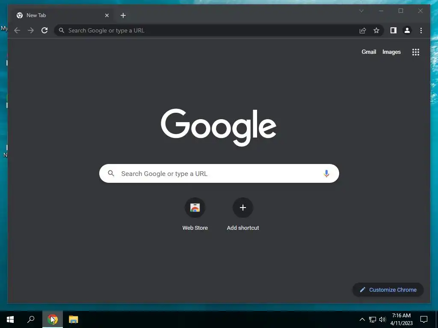Click the Add shortcut button

(243, 214)
